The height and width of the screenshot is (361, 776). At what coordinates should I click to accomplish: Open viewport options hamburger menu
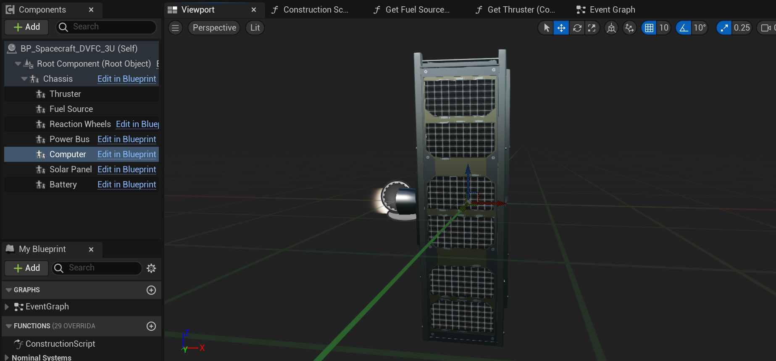coord(176,28)
